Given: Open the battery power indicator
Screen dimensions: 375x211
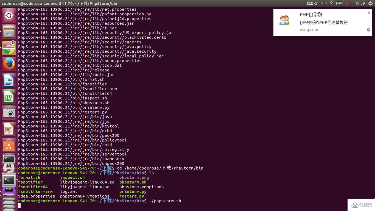Looking at the screenshot, I should click(340, 3).
